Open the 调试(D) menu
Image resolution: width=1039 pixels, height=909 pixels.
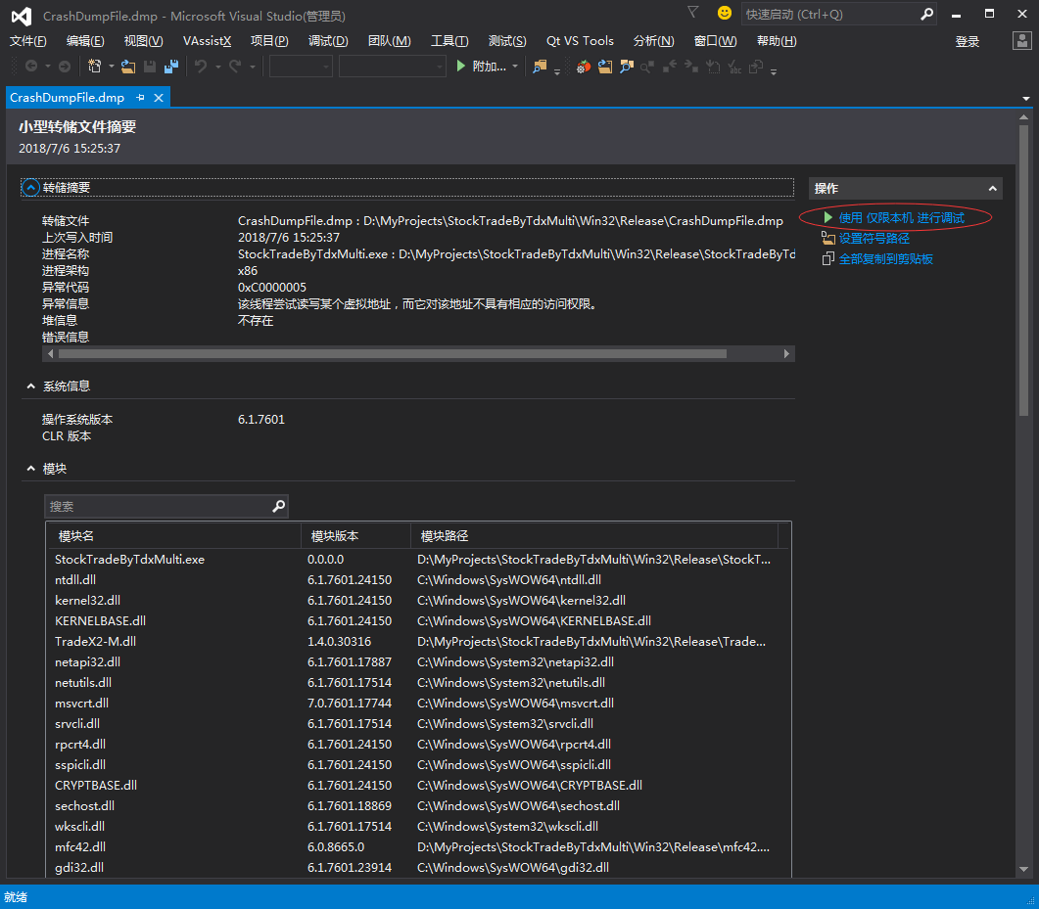point(328,41)
